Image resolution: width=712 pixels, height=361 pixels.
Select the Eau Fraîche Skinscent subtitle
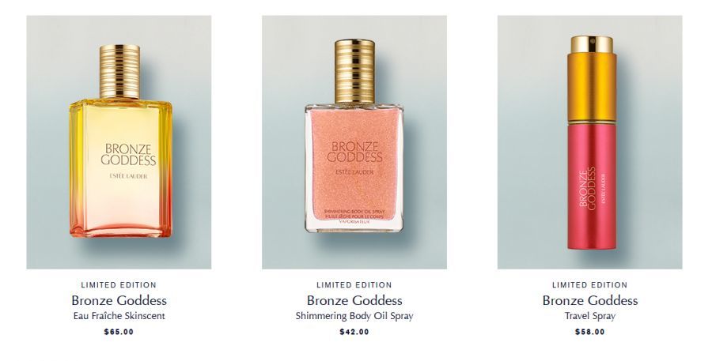[119, 316]
